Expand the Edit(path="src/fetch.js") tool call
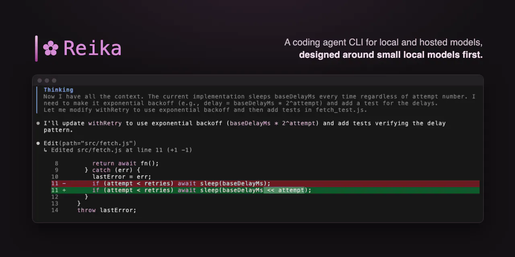Viewport: 515px width, 257px height. tap(90, 143)
